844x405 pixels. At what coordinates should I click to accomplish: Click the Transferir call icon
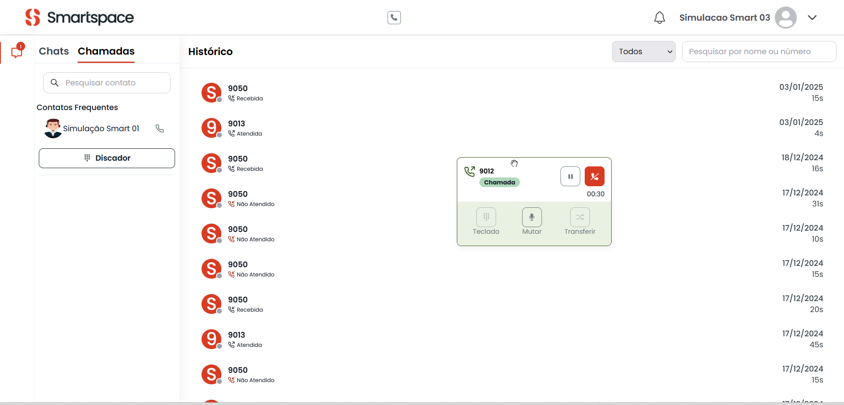(579, 217)
